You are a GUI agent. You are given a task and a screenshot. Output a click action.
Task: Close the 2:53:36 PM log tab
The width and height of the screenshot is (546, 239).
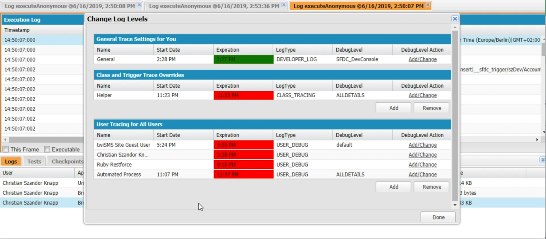coord(284,5)
